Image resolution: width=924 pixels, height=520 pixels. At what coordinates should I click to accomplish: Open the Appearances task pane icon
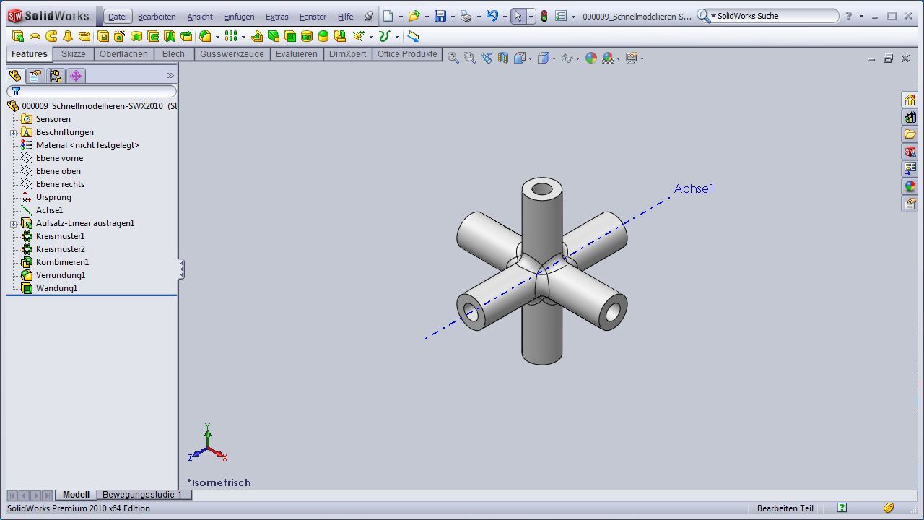click(910, 186)
